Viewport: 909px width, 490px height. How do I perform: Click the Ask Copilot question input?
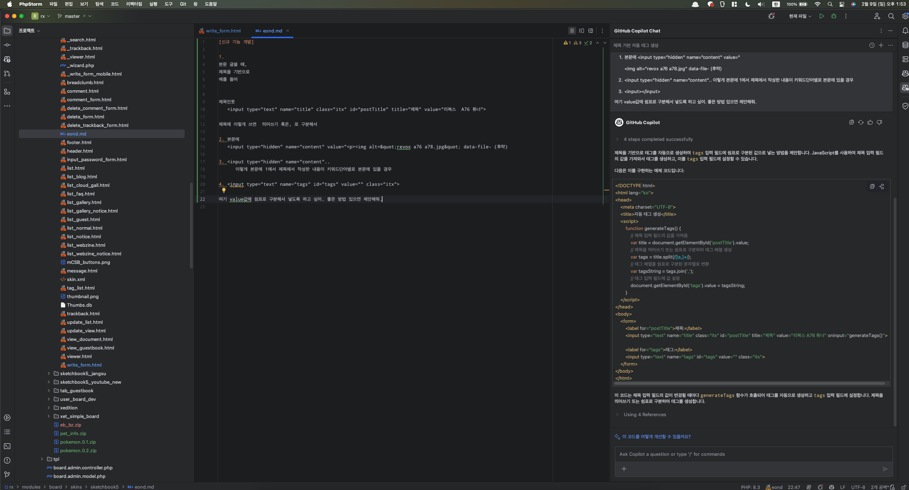coord(754,454)
